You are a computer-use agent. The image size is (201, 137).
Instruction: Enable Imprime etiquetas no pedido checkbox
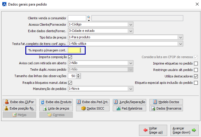[x=196, y=63]
